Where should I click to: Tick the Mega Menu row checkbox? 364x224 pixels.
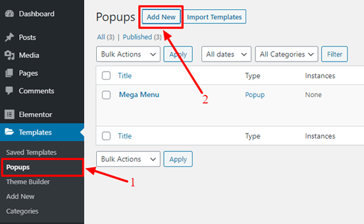[x=106, y=95]
